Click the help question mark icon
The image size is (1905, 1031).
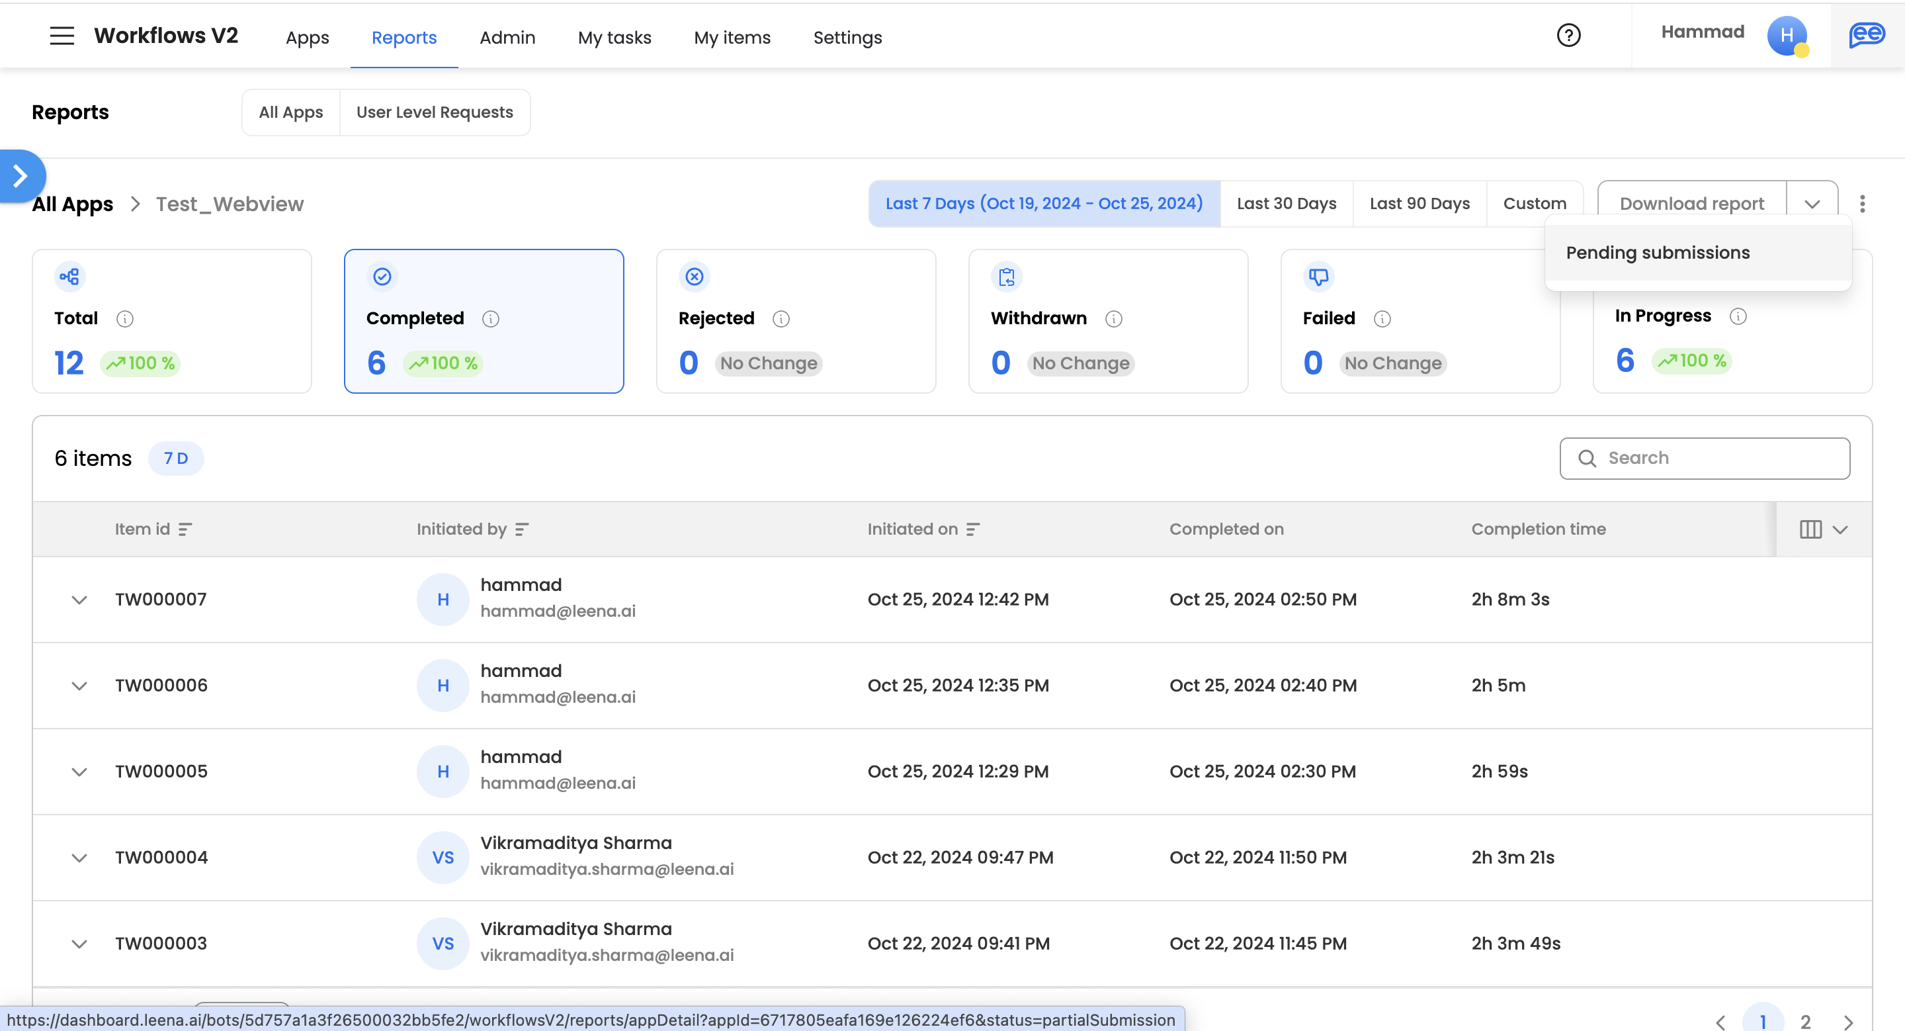click(1568, 36)
